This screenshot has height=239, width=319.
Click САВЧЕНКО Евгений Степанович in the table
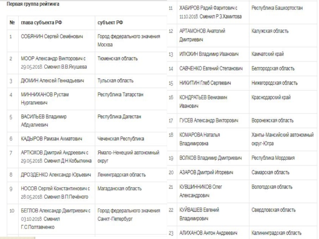[x=211, y=69]
